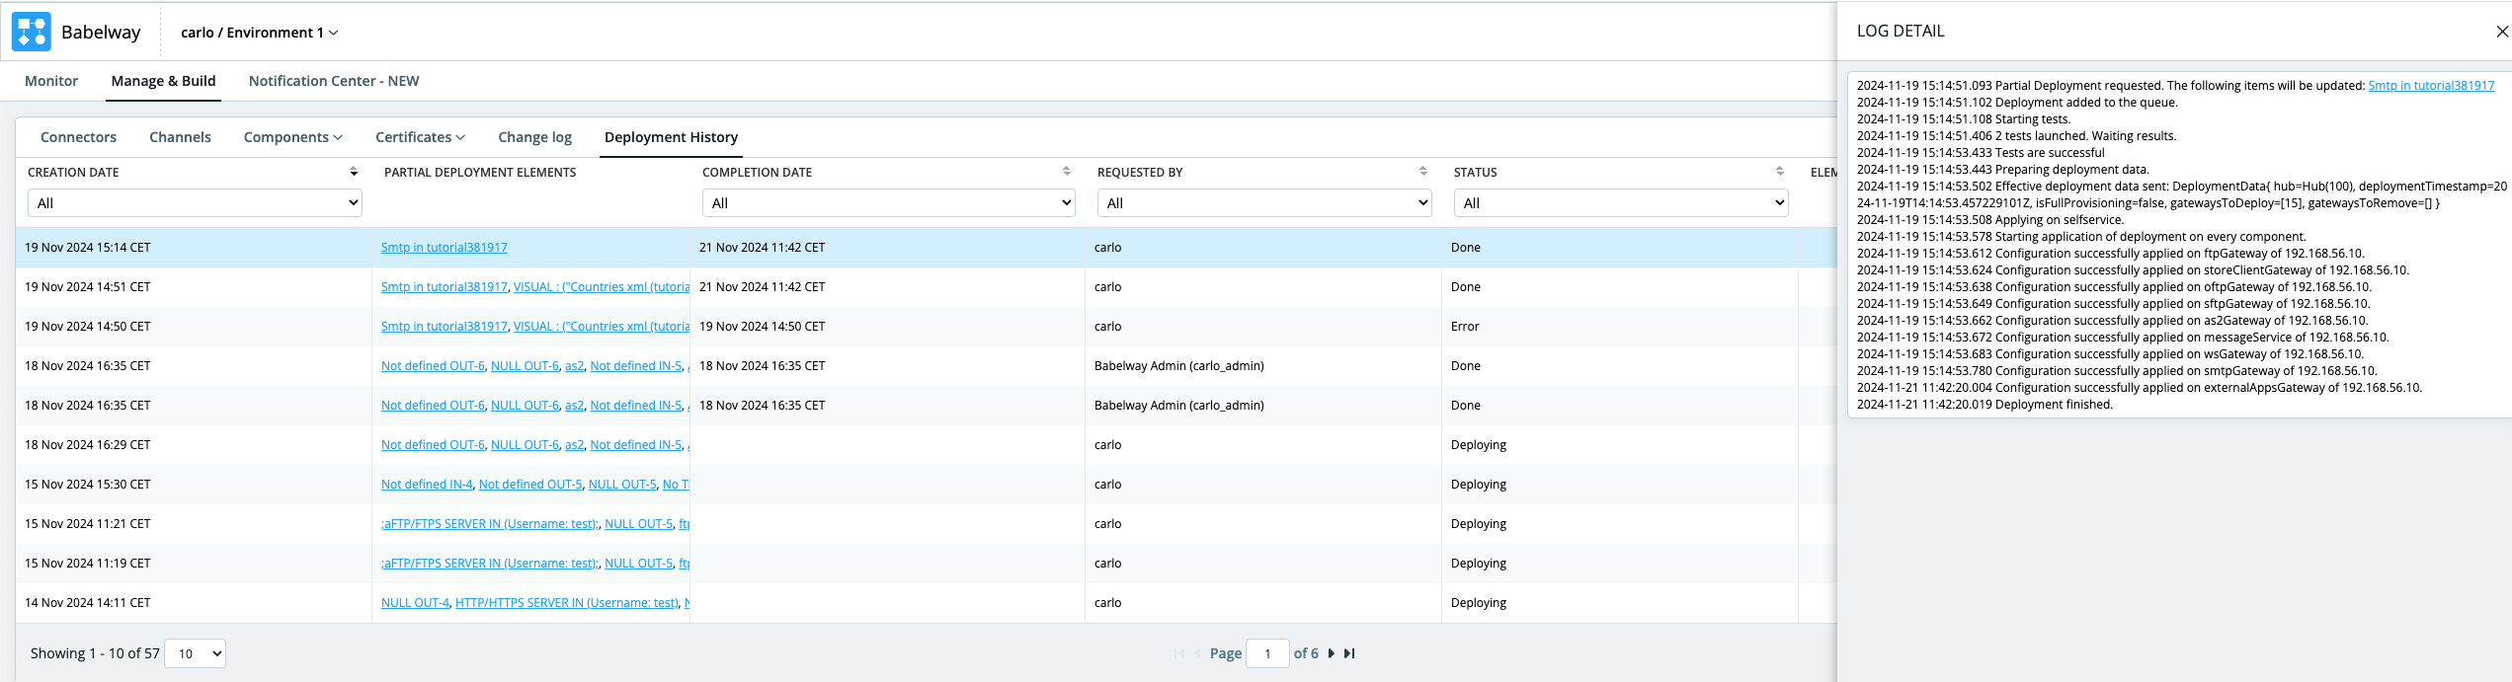
Task: Open the Change log tab
Action: tap(534, 137)
